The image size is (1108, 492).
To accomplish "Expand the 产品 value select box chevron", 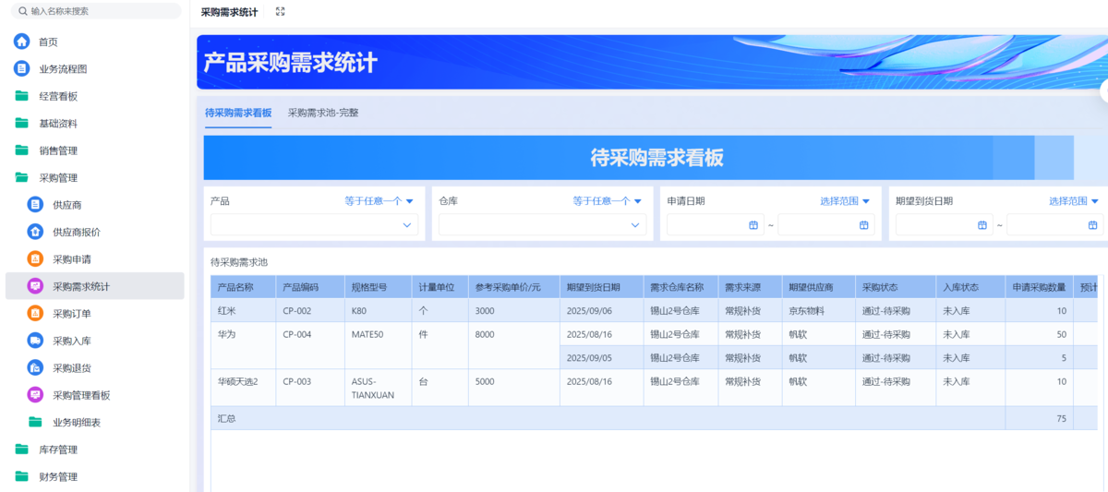I will (406, 225).
